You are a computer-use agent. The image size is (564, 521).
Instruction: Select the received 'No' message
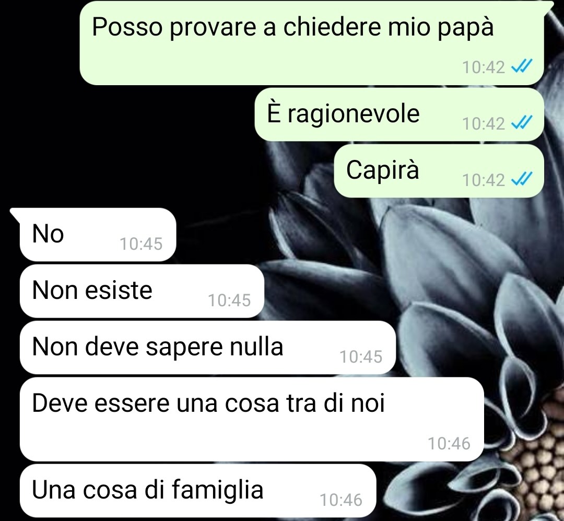[x=98, y=235]
